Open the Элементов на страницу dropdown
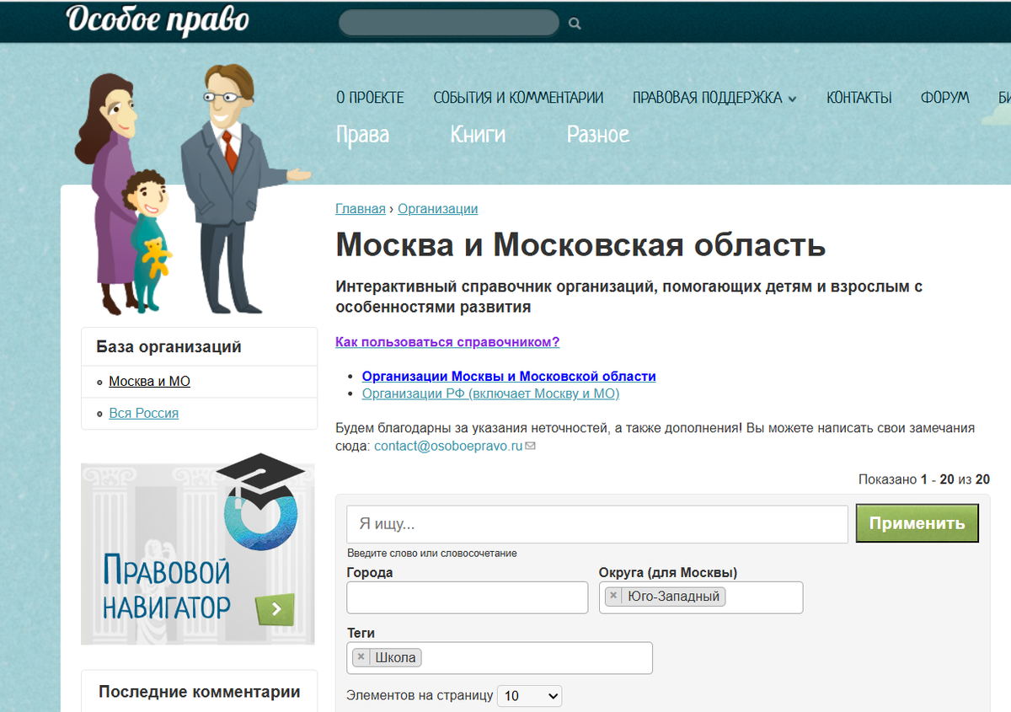 click(529, 696)
